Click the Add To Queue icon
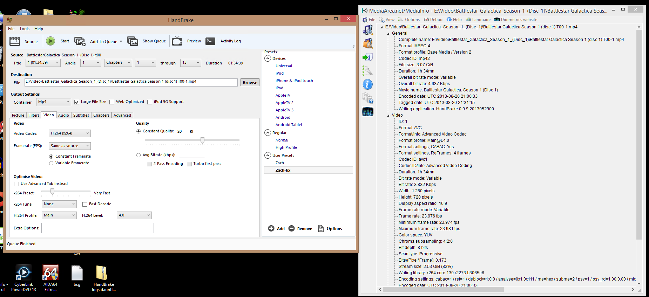The image size is (649, 297). pyautogui.click(x=80, y=41)
